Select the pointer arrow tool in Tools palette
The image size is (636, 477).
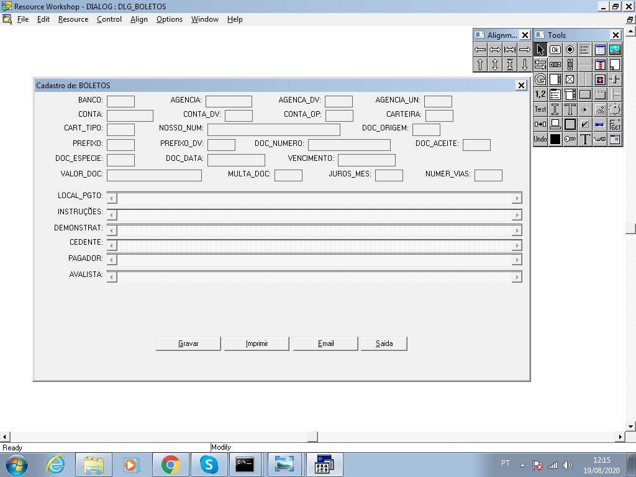point(540,50)
